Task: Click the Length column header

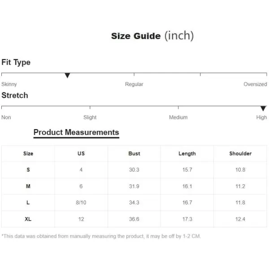Action: [x=187, y=153]
